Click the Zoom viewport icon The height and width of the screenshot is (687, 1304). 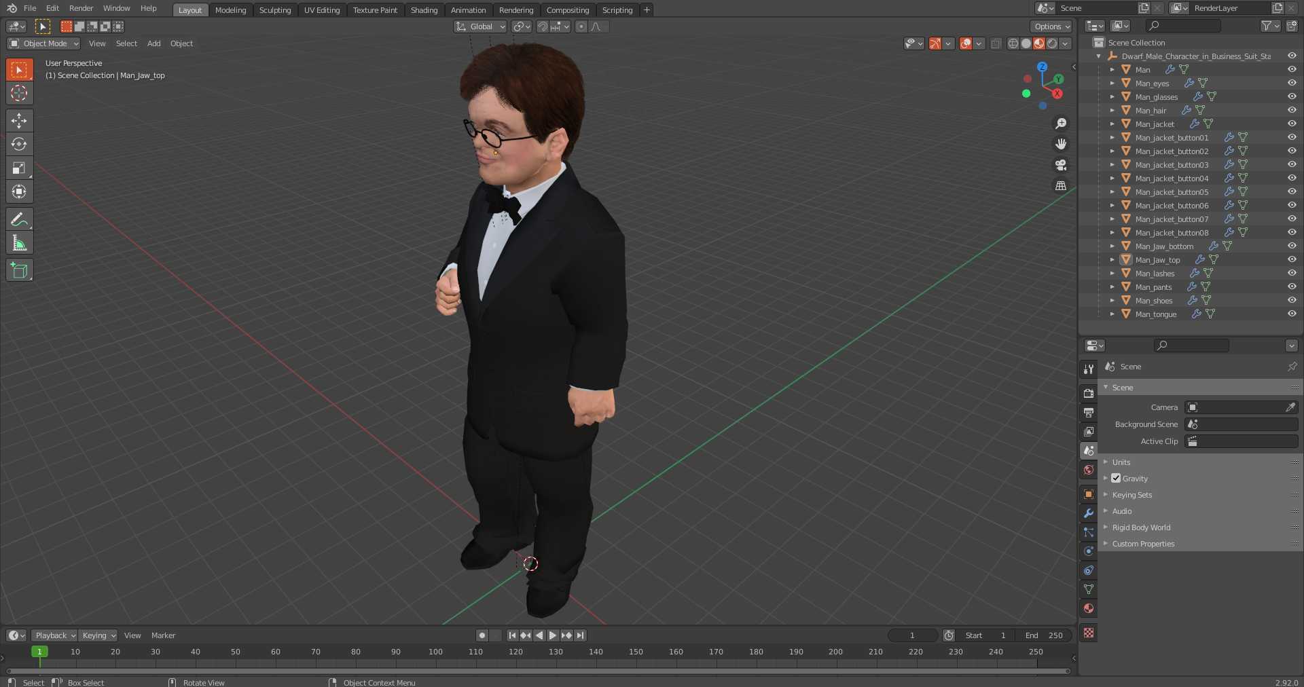1060,124
